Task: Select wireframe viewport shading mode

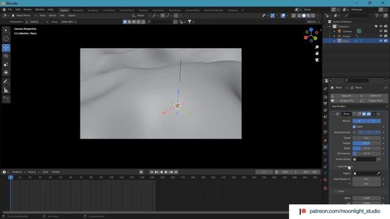Action: coord(299,15)
